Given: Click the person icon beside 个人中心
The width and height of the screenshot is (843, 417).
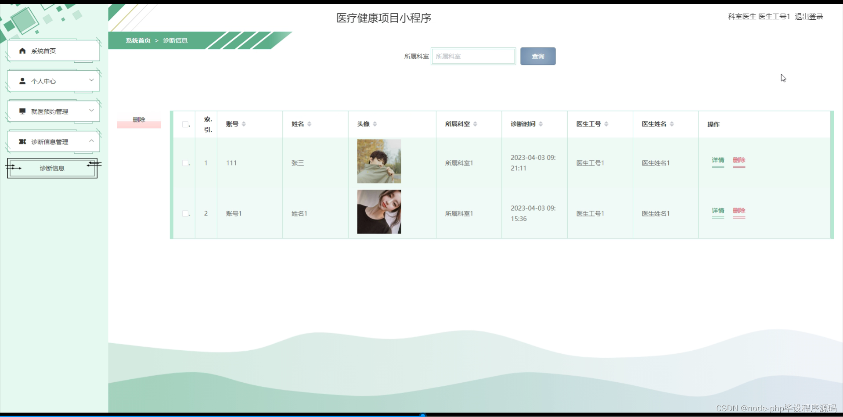Looking at the screenshot, I should 22,81.
